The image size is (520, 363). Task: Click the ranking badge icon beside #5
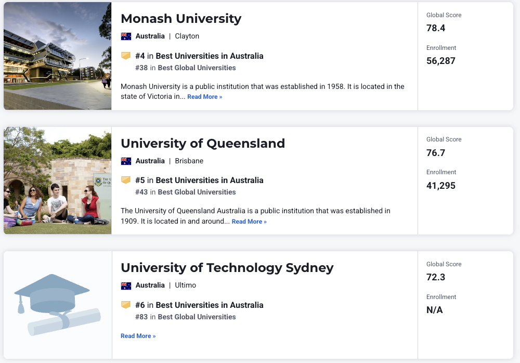point(126,180)
